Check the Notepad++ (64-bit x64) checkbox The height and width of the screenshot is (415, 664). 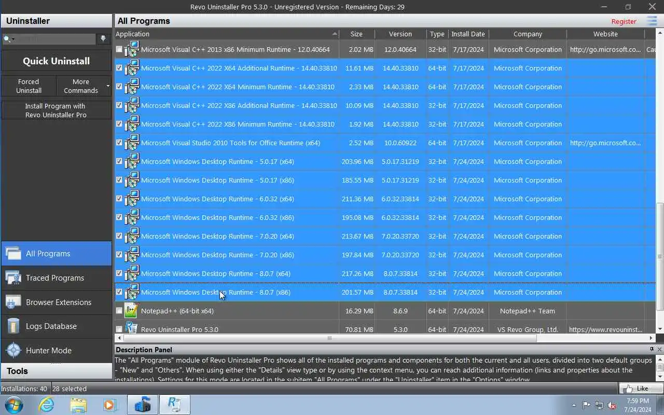[x=119, y=311]
